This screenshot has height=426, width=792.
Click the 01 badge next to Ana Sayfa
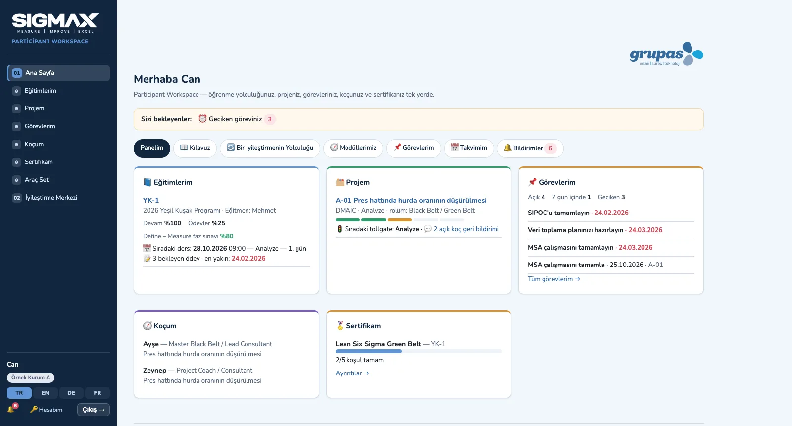click(17, 73)
